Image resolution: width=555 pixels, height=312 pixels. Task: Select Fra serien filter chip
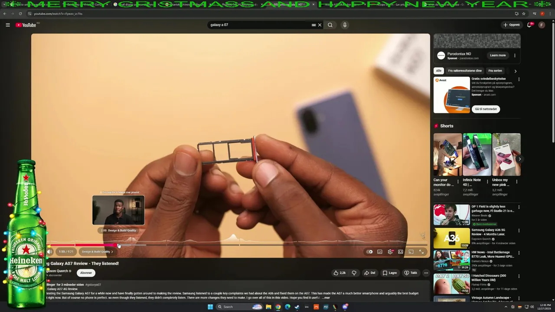click(x=495, y=71)
